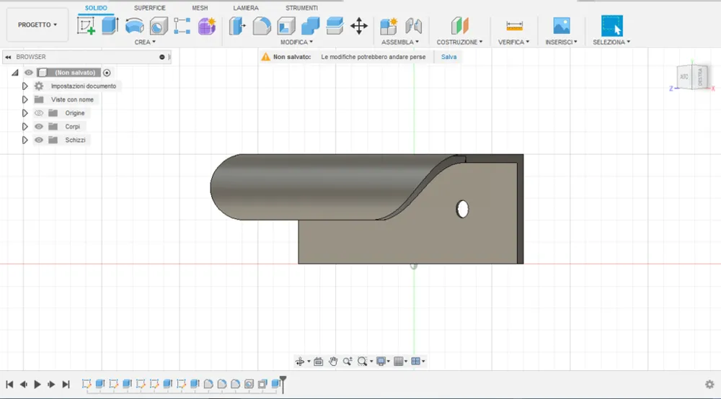Screen dimensions: 721x399
Task: Switch to the SUPERFICIE tab
Action: pyautogui.click(x=149, y=8)
